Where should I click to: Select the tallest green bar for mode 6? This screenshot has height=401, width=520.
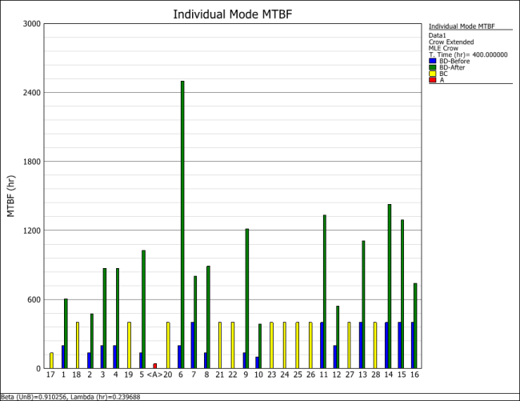tap(182, 224)
